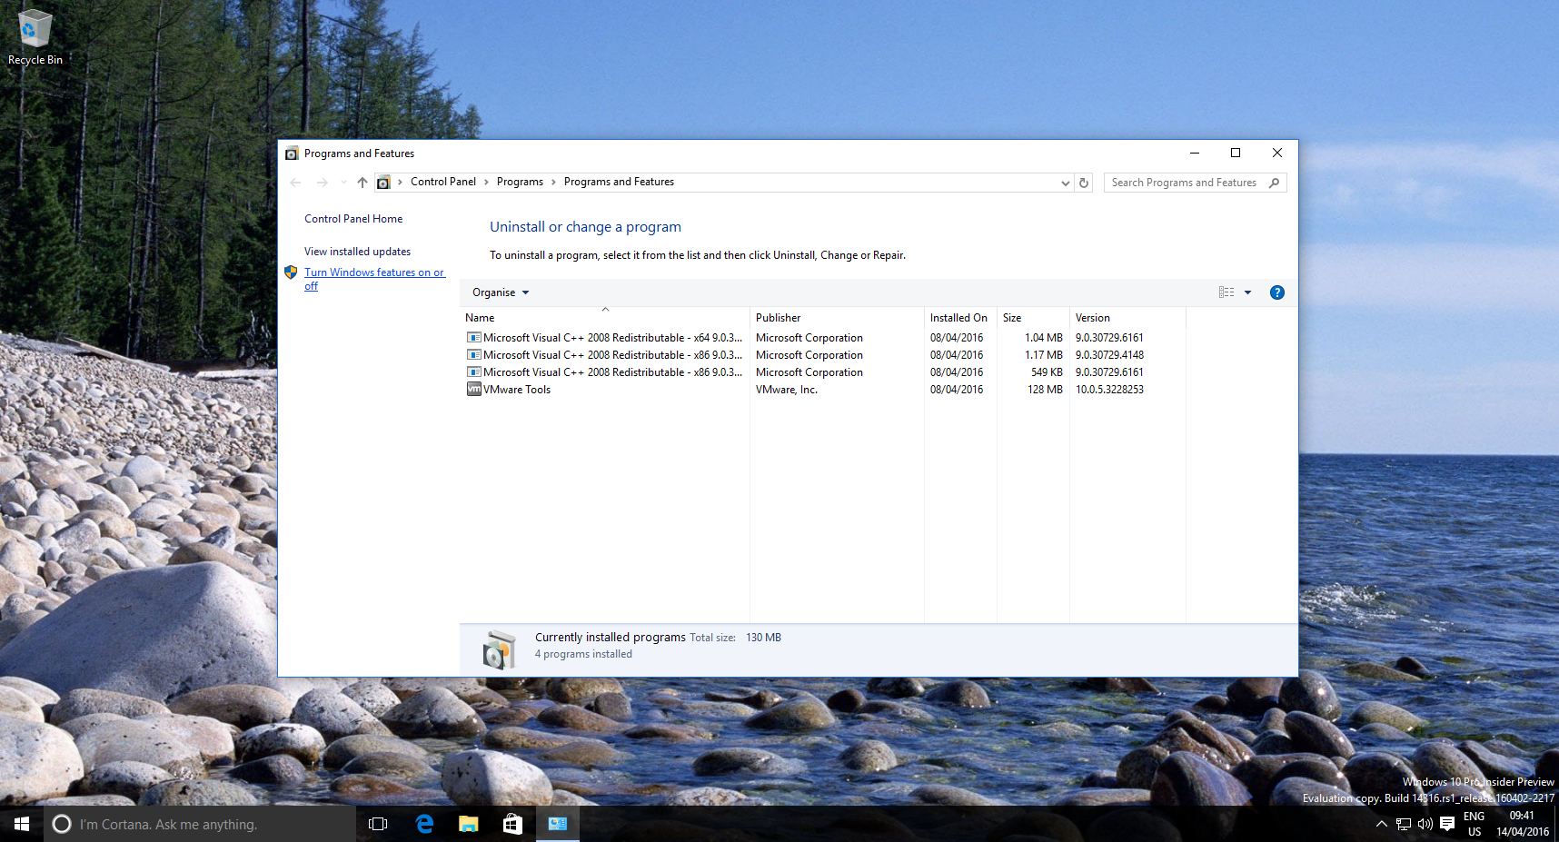Click the VMware Tools program icon
The height and width of the screenshot is (842, 1559).
pos(473,389)
